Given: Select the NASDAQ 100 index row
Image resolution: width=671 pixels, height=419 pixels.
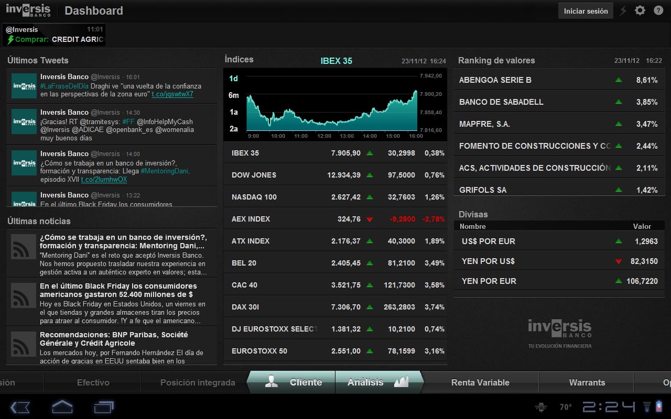Looking at the screenshot, I should click(335, 197).
